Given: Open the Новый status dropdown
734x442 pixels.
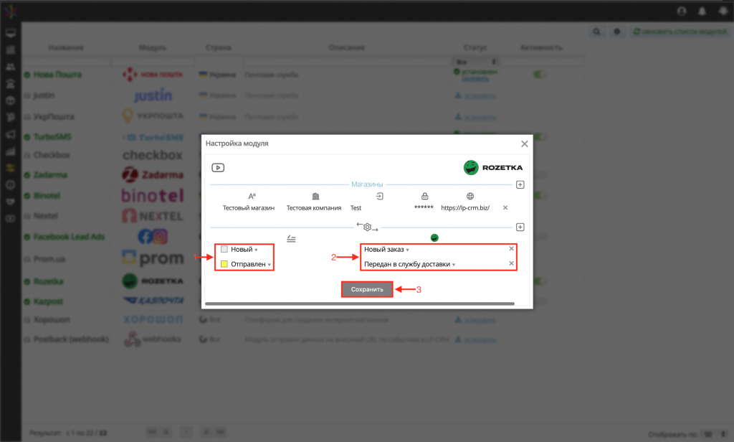Looking at the screenshot, I should tap(244, 250).
